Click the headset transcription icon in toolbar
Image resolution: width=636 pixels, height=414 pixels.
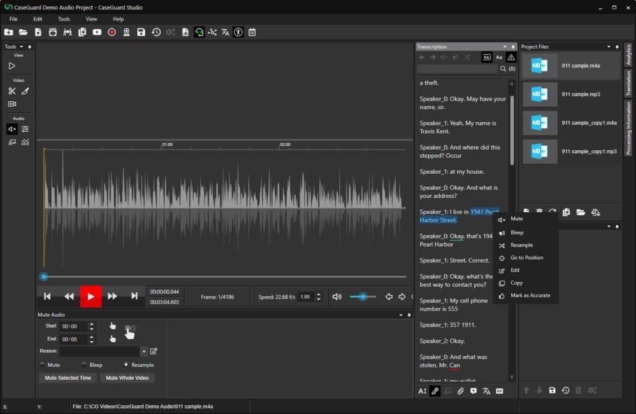[199, 32]
